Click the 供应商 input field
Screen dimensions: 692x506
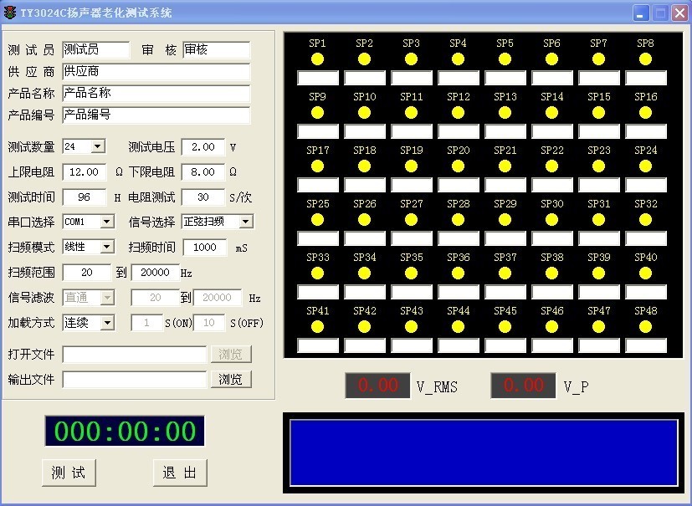pyautogui.click(x=156, y=71)
